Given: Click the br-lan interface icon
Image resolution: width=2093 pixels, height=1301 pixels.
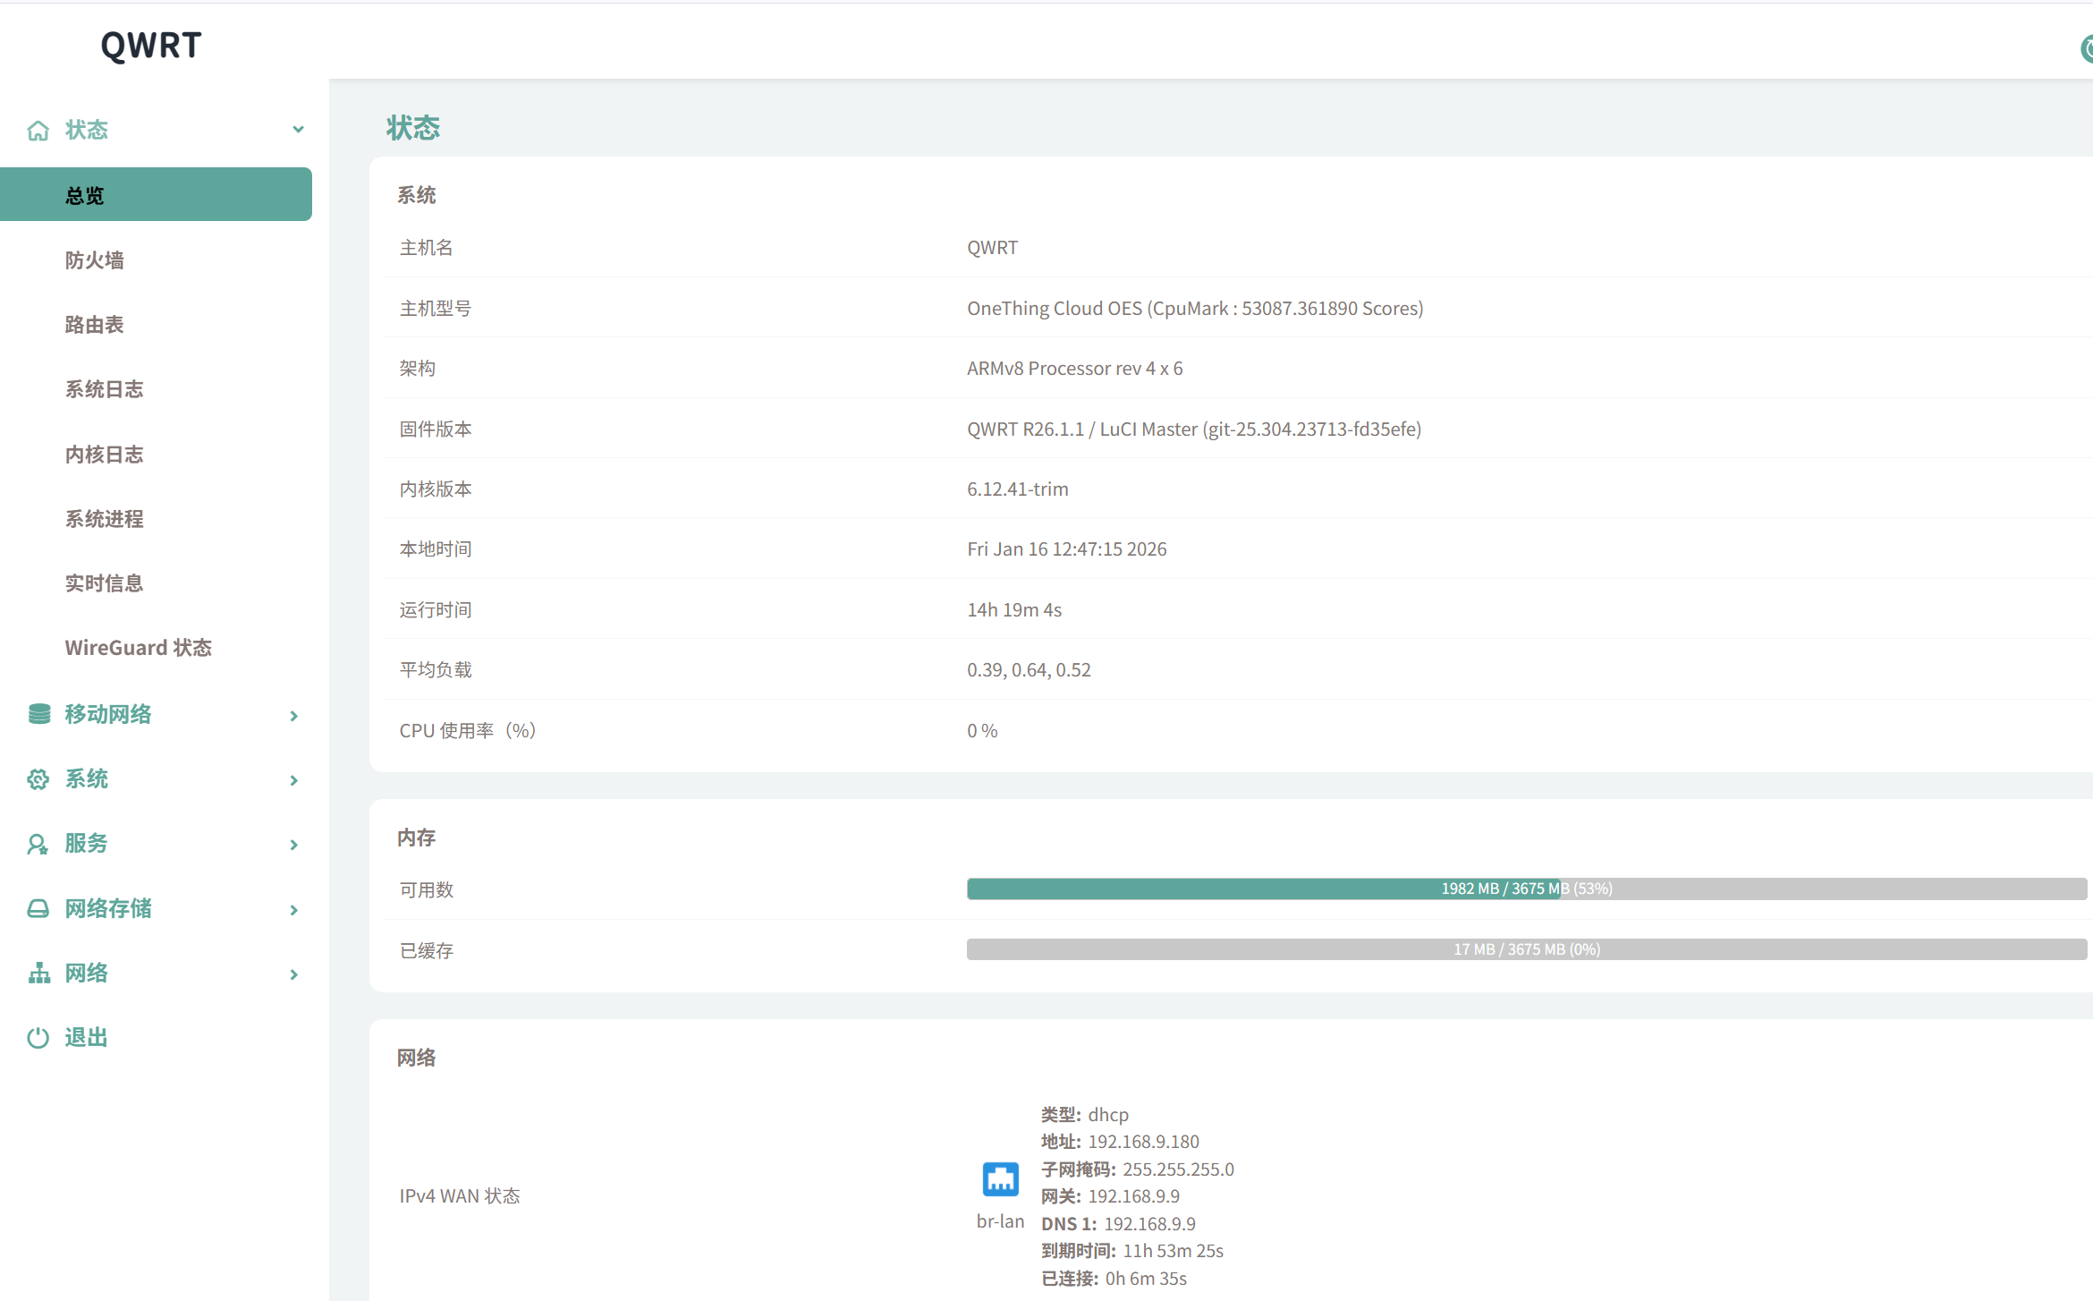Looking at the screenshot, I should coord(1000,1178).
